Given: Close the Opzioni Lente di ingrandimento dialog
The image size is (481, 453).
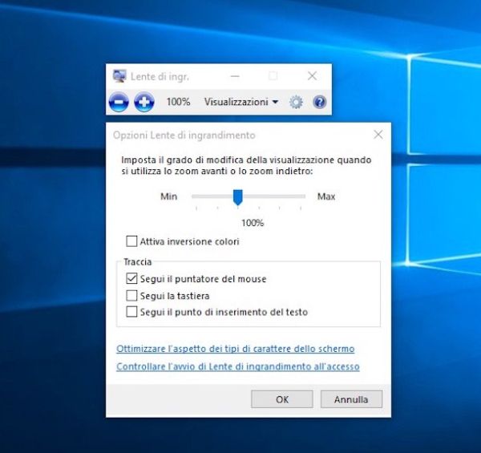Looking at the screenshot, I should coord(378,135).
